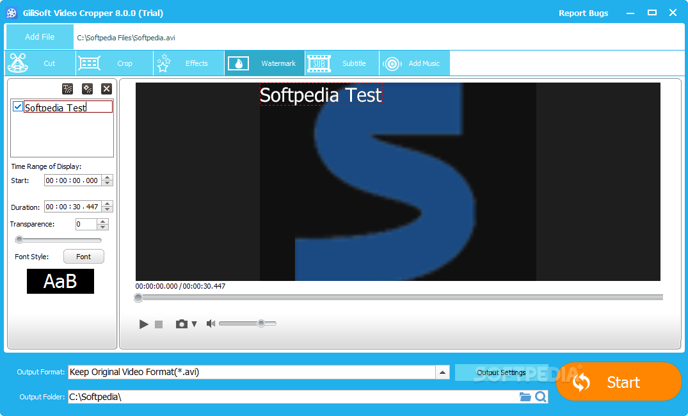Decrease Transparence value with down arrow
688x416 pixels.
click(102, 227)
